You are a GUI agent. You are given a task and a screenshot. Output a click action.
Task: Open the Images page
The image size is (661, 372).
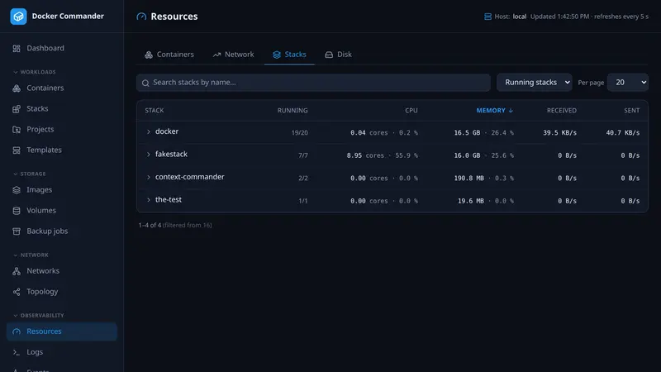(61, 190)
